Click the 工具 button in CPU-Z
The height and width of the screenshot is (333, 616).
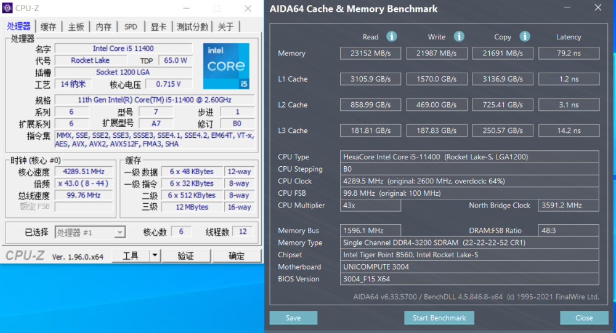pos(131,255)
